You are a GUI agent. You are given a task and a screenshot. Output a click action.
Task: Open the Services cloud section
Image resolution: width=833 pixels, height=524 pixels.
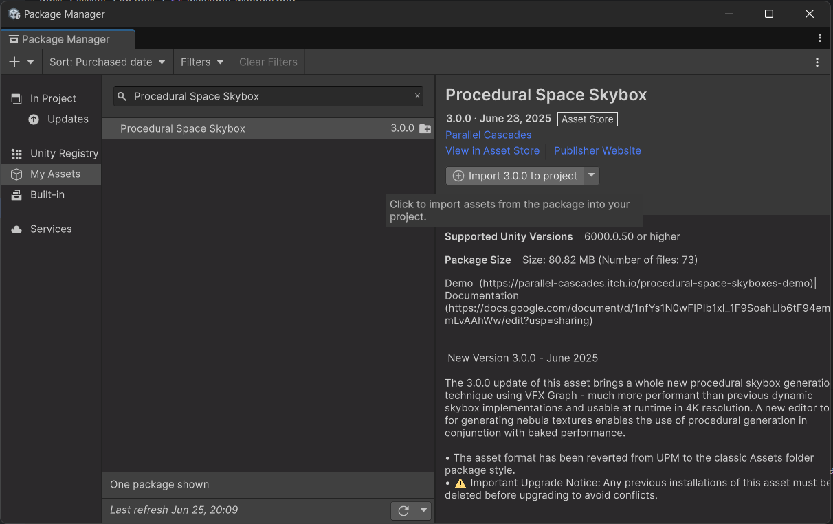(x=51, y=229)
